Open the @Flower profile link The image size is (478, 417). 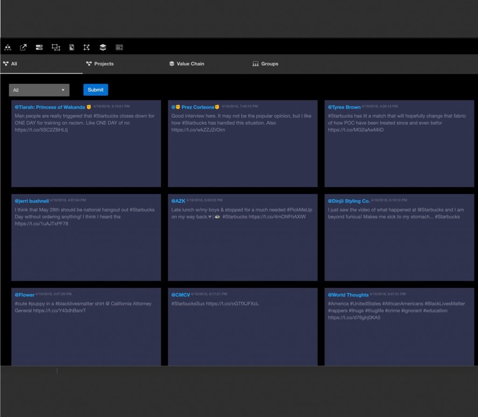point(24,295)
